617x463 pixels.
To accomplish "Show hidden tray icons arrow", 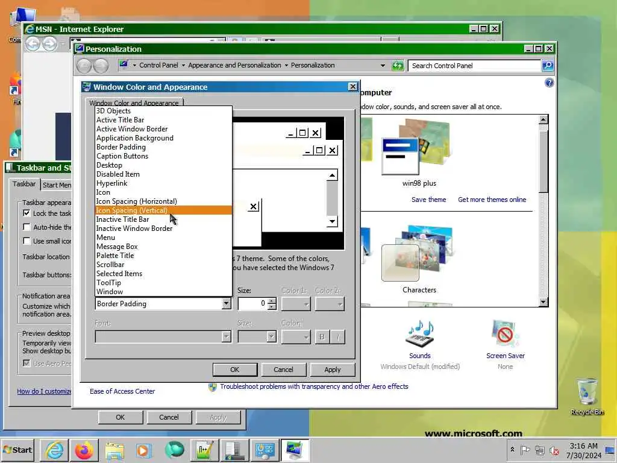I will [512, 450].
